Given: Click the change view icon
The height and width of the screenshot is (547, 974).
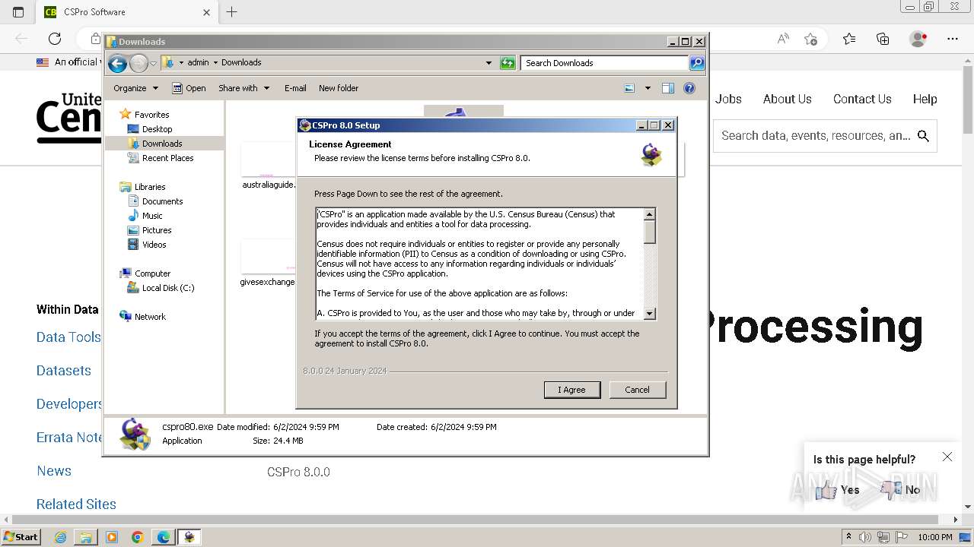Looking at the screenshot, I should 629,88.
